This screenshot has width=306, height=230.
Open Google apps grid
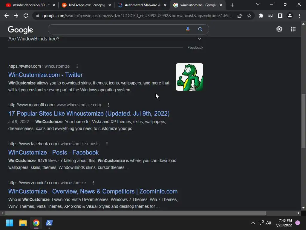293,29
